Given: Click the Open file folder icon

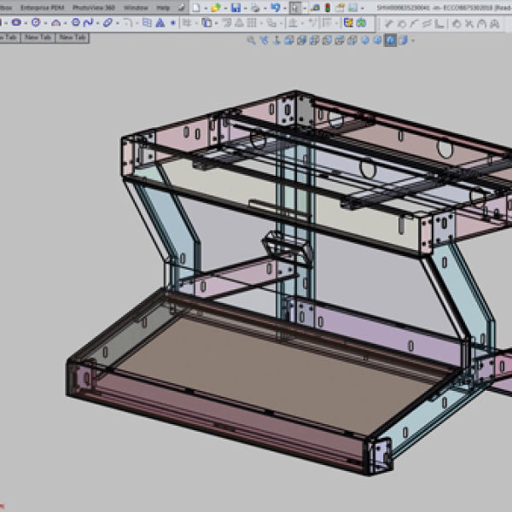Looking at the screenshot, I should pyautogui.click(x=216, y=8).
